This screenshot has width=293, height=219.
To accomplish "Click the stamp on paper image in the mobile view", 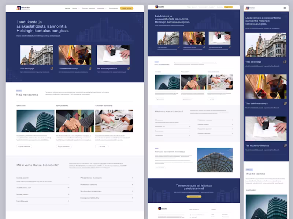I will (x=266, y=129).
